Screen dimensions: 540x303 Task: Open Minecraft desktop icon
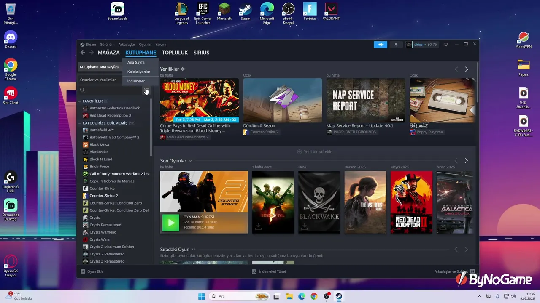(x=224, y=12)
